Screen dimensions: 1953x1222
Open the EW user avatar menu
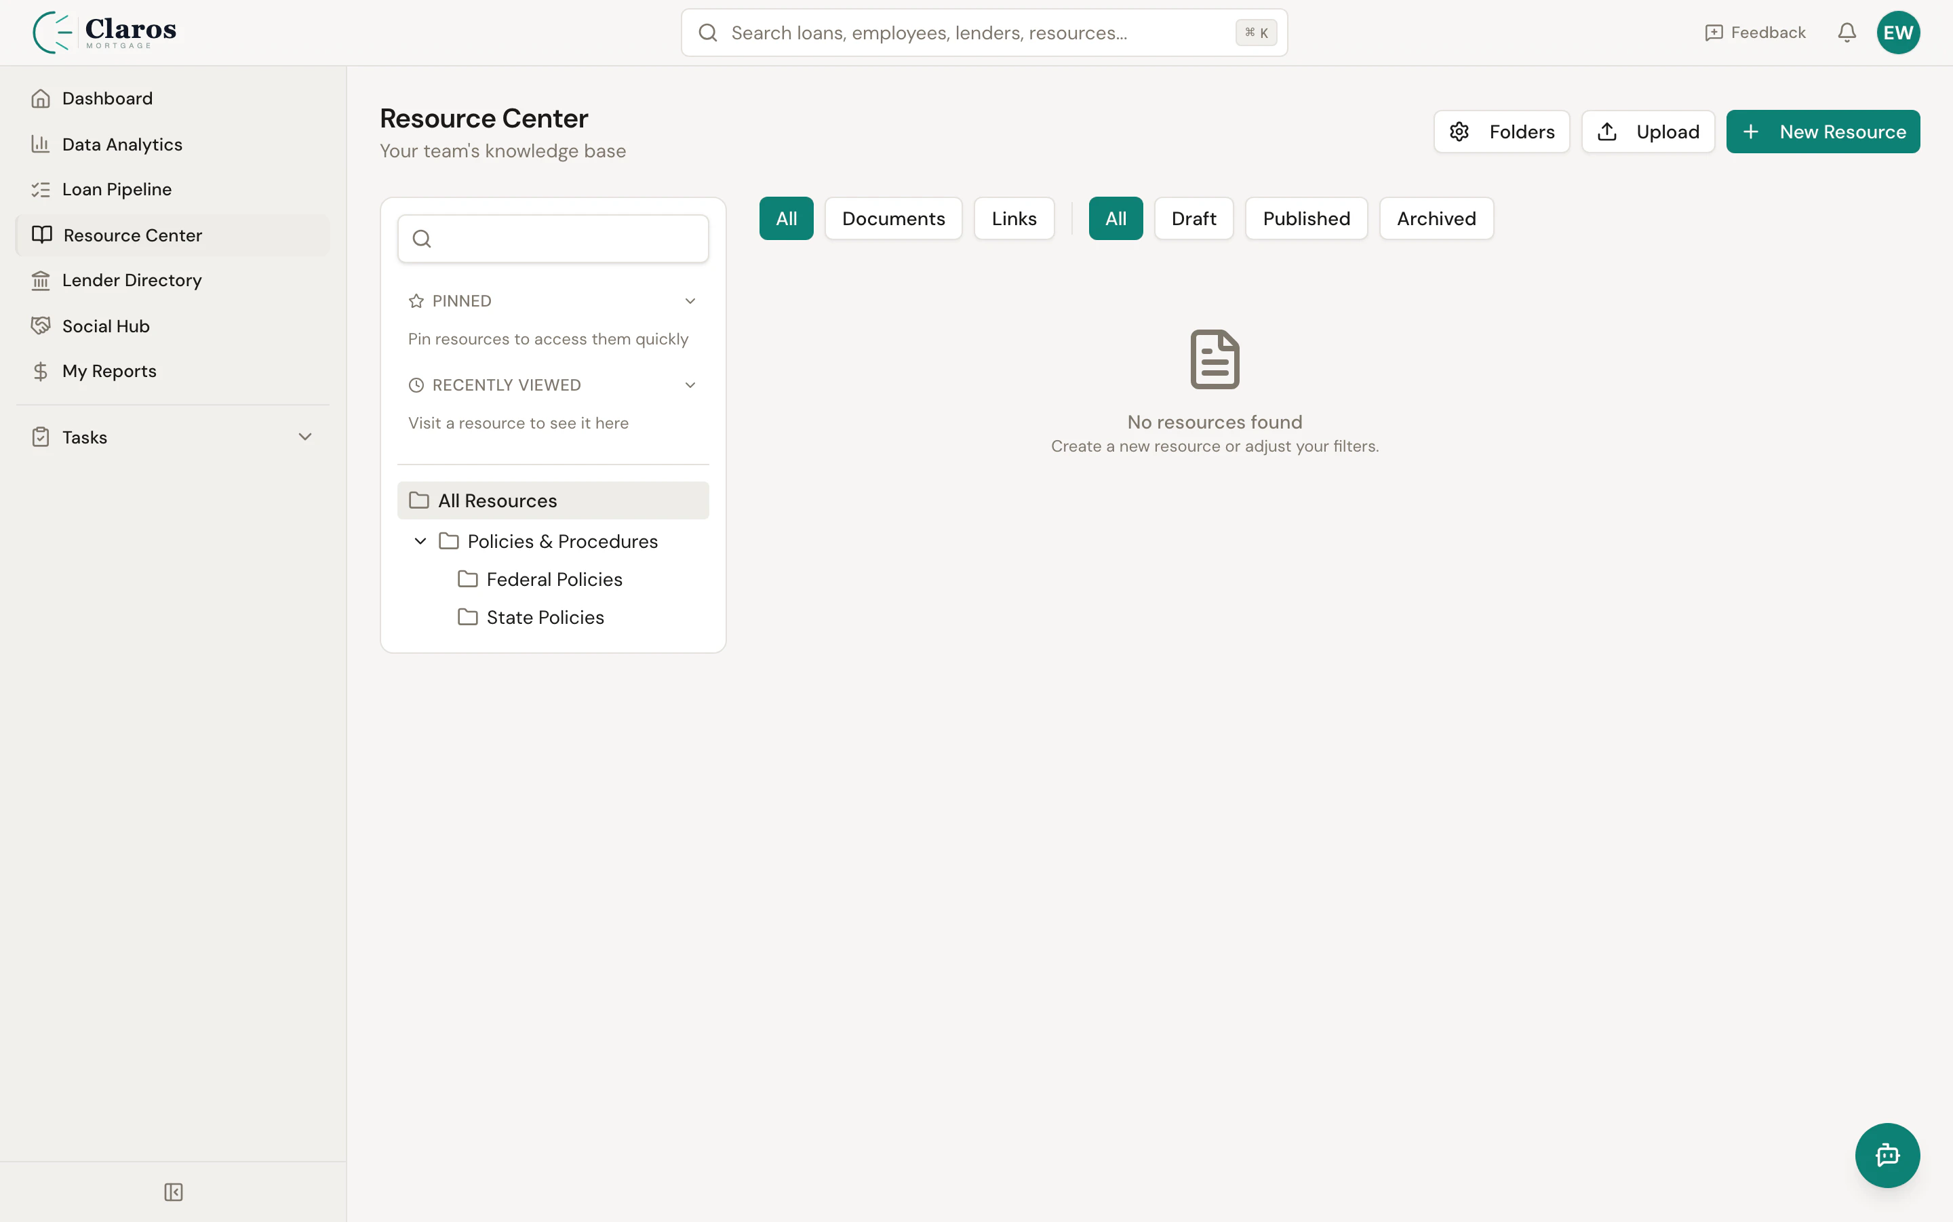pyautogui.click(x=1897, y=33)
